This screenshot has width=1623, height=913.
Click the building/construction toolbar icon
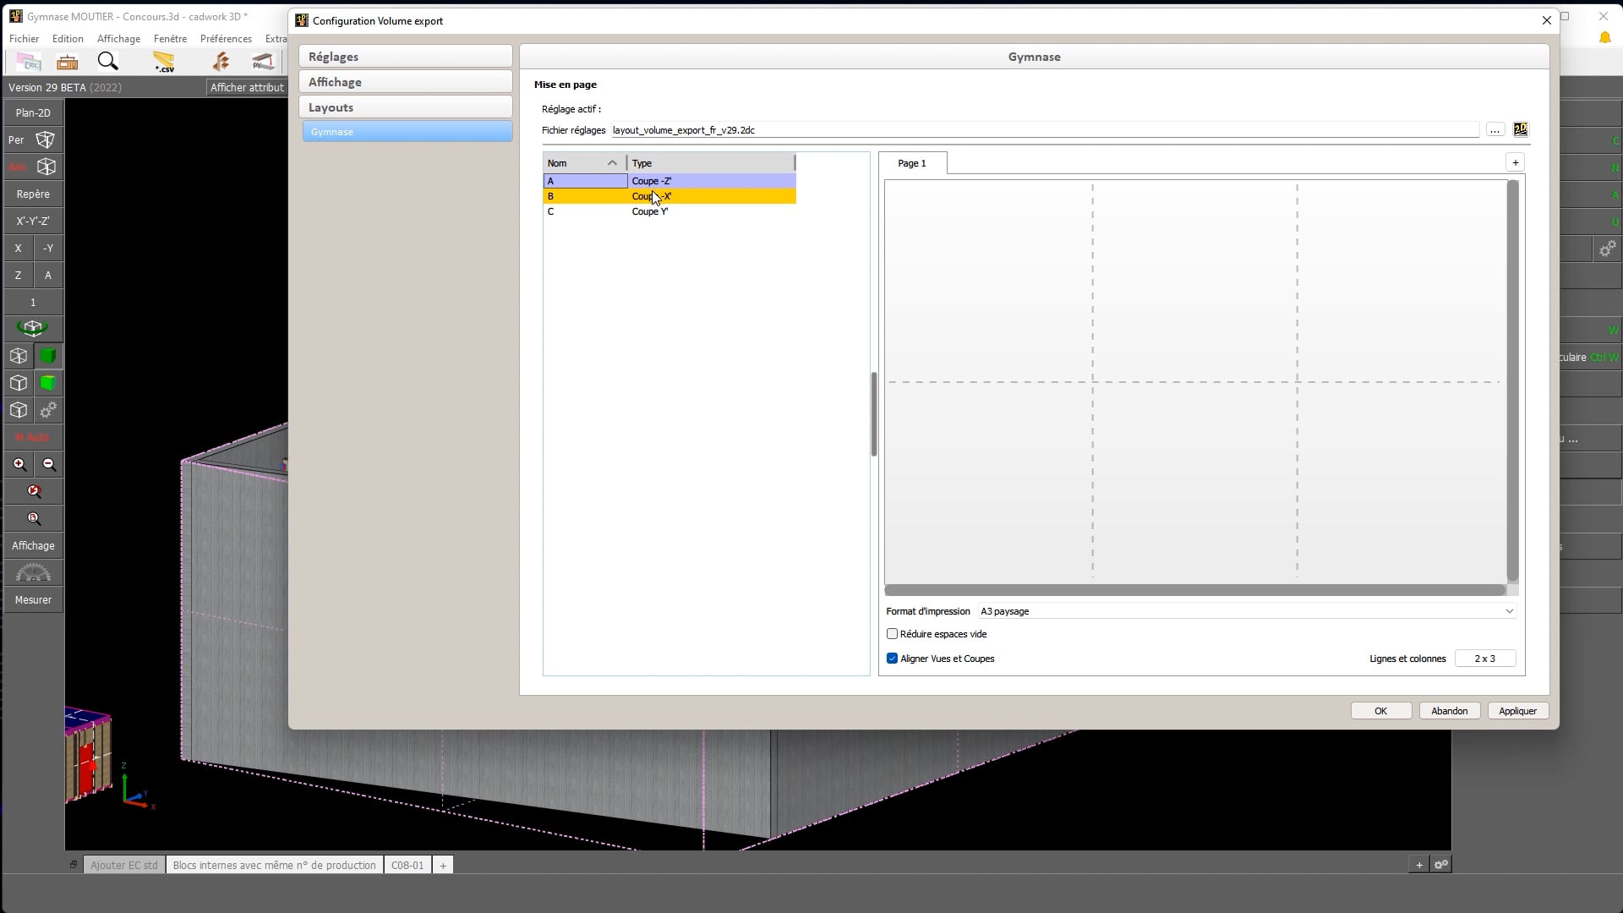click(68, 62)
